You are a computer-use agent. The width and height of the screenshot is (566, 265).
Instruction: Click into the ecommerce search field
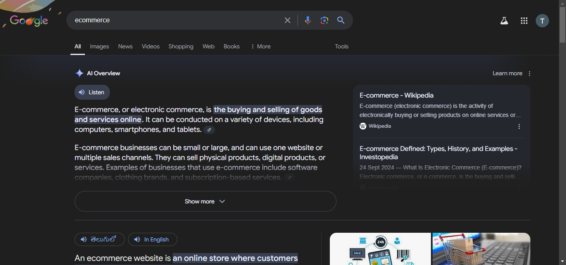[x=176, y=20]
